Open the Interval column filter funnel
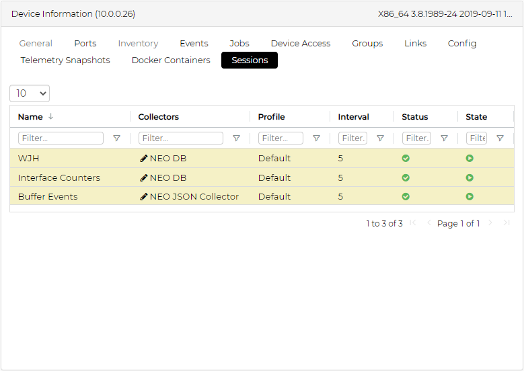The image size is (524, 371). tap(380, 138)
